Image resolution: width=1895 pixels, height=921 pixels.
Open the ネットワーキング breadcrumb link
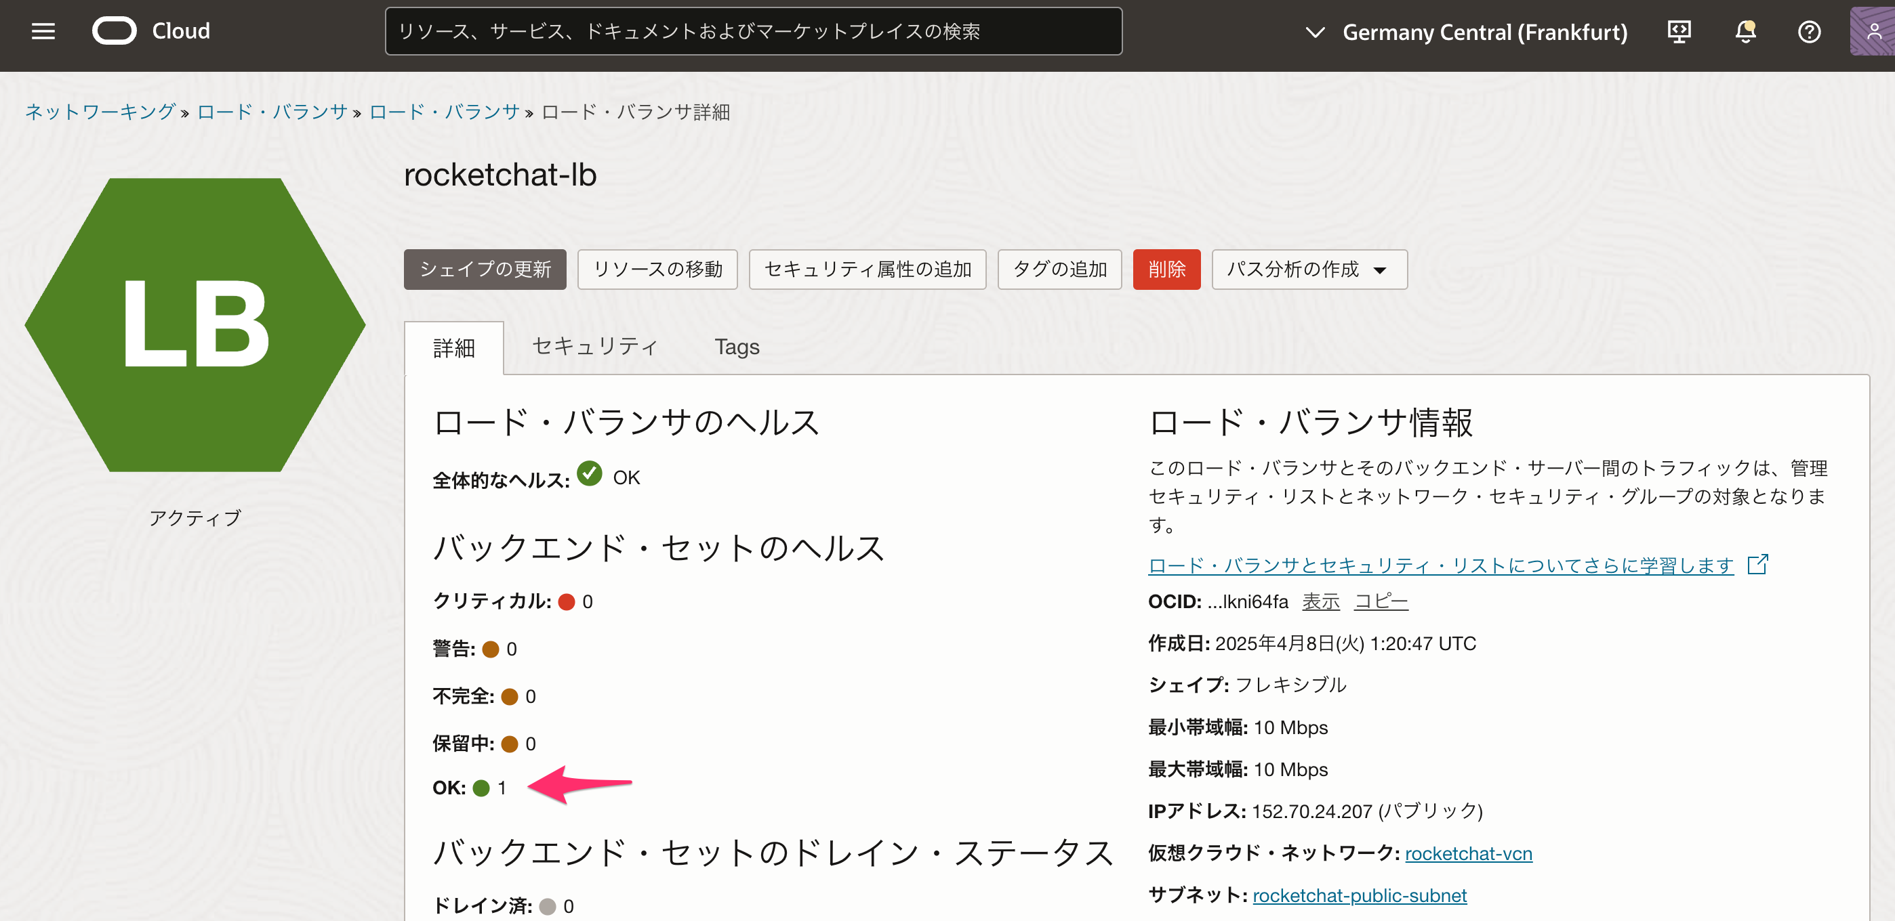click(x=100, y=112)
